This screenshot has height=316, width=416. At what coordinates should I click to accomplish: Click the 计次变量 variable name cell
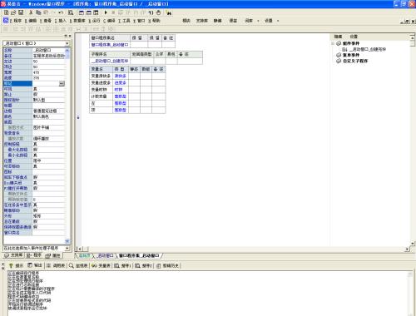102,96
